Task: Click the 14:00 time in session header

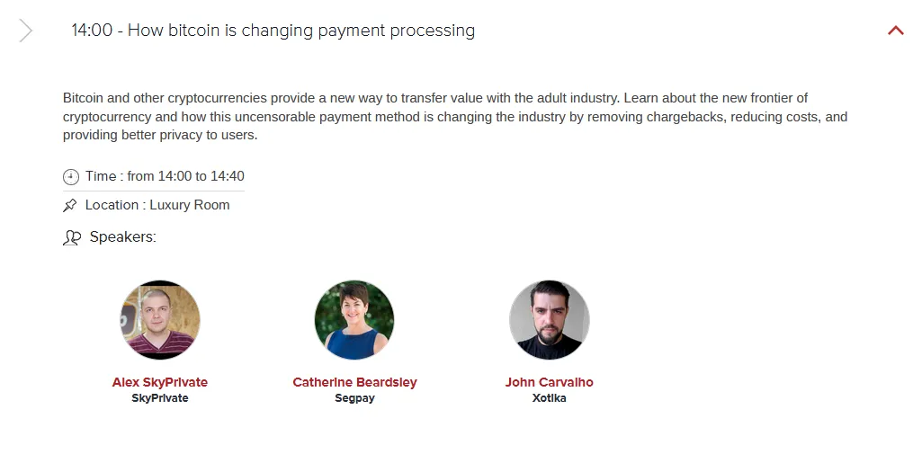Action: point(92,30)
